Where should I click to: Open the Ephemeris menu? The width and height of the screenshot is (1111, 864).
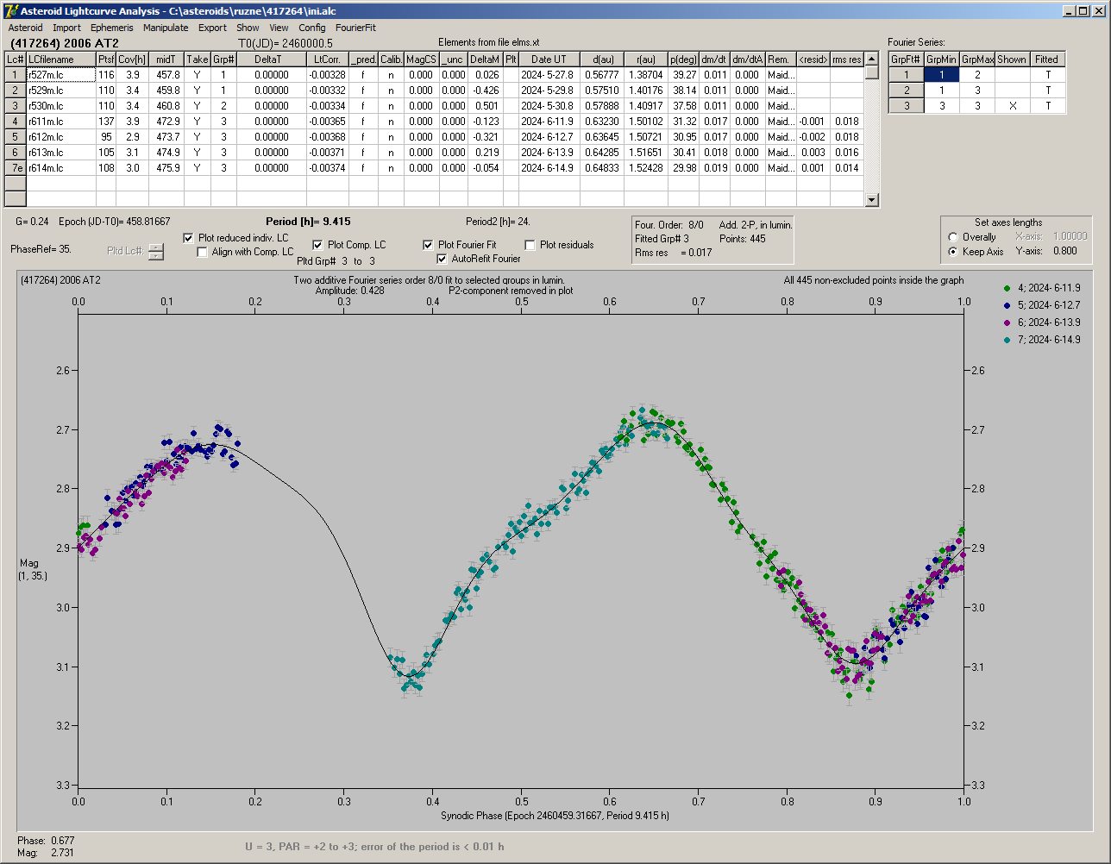coord(111,28)
